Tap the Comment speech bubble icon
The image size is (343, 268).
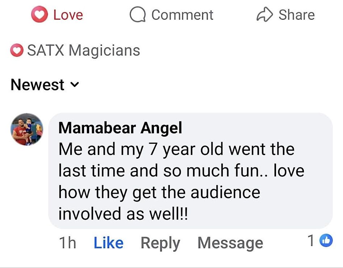137,15
